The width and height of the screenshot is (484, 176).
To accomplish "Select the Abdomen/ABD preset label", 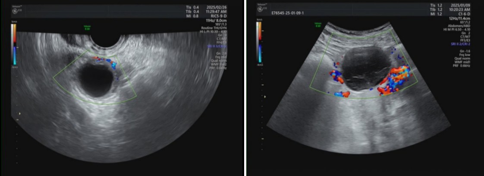I will click(459, 26).
